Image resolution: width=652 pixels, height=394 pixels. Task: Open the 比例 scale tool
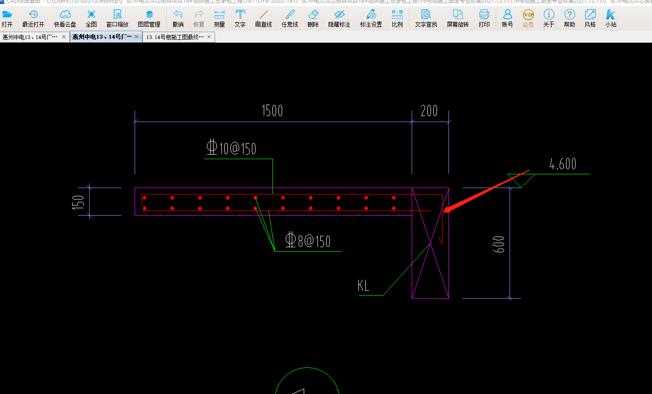point(397,19)
